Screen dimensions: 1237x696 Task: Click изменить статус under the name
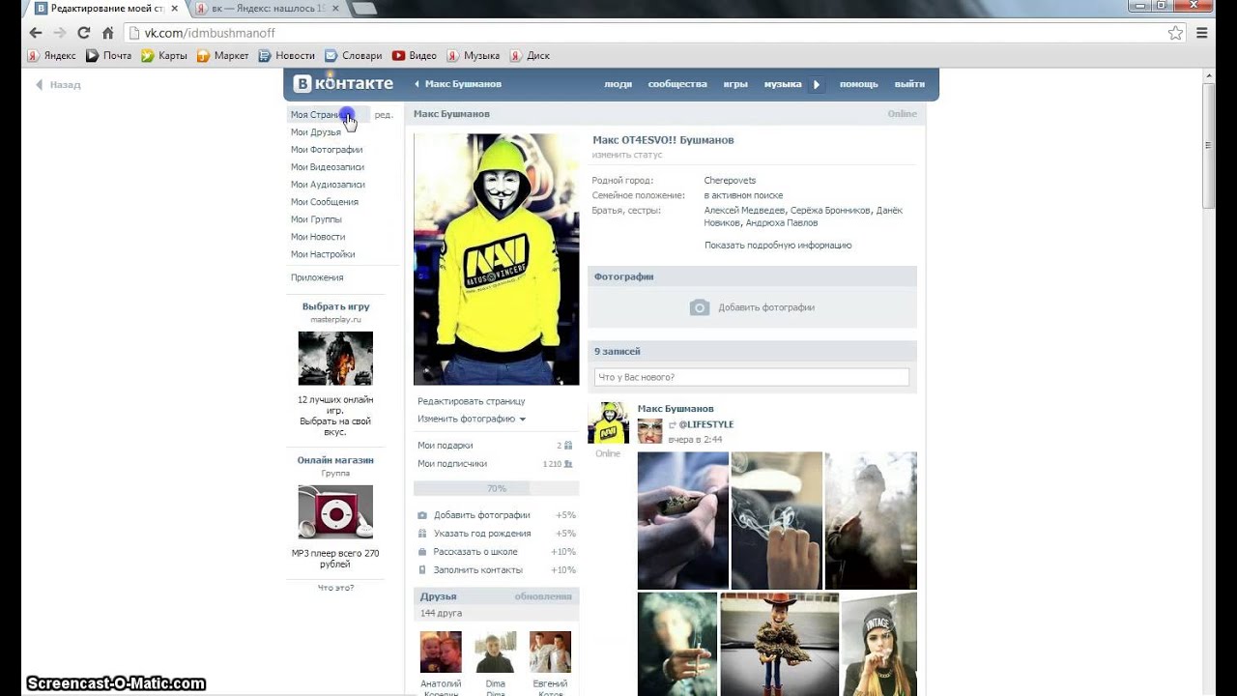627,155
